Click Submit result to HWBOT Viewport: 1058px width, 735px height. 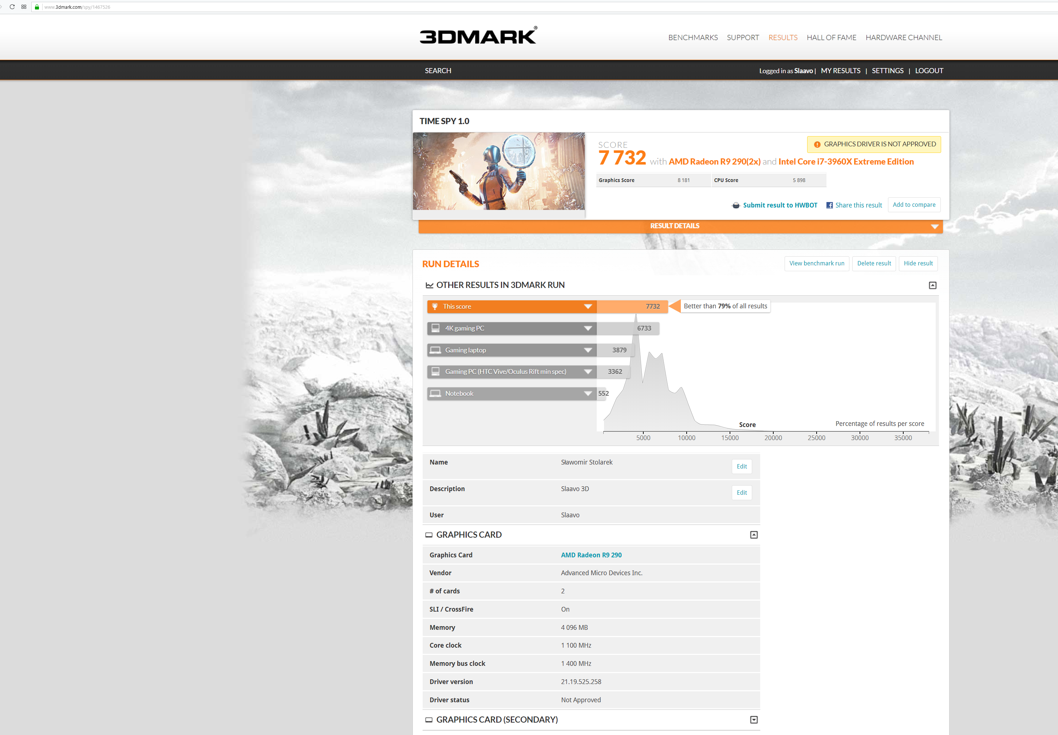780,205
